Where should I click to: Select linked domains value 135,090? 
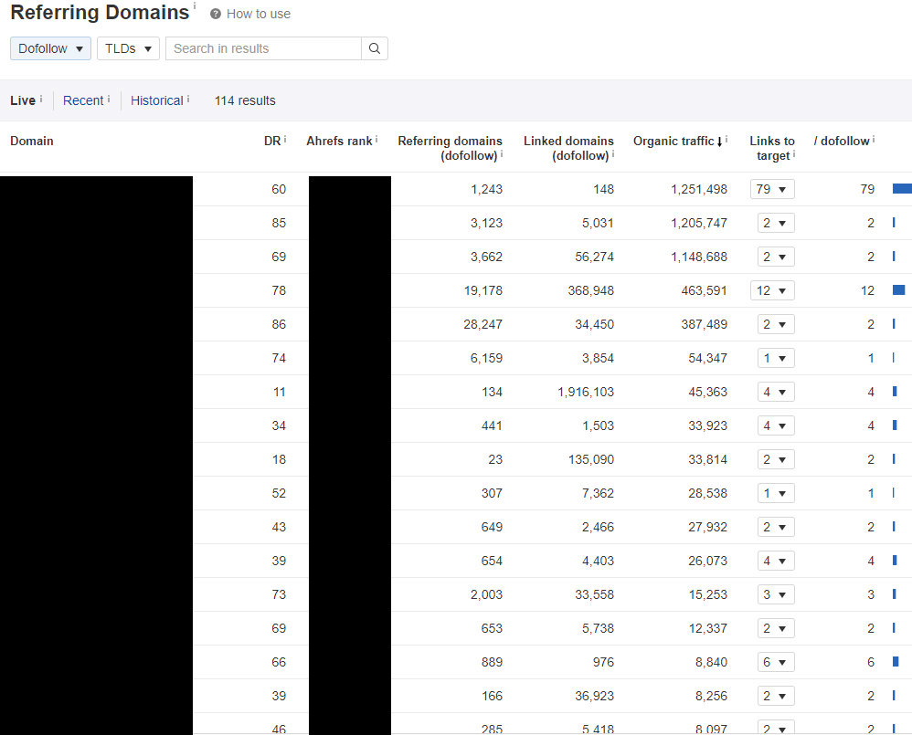[591, 459]
